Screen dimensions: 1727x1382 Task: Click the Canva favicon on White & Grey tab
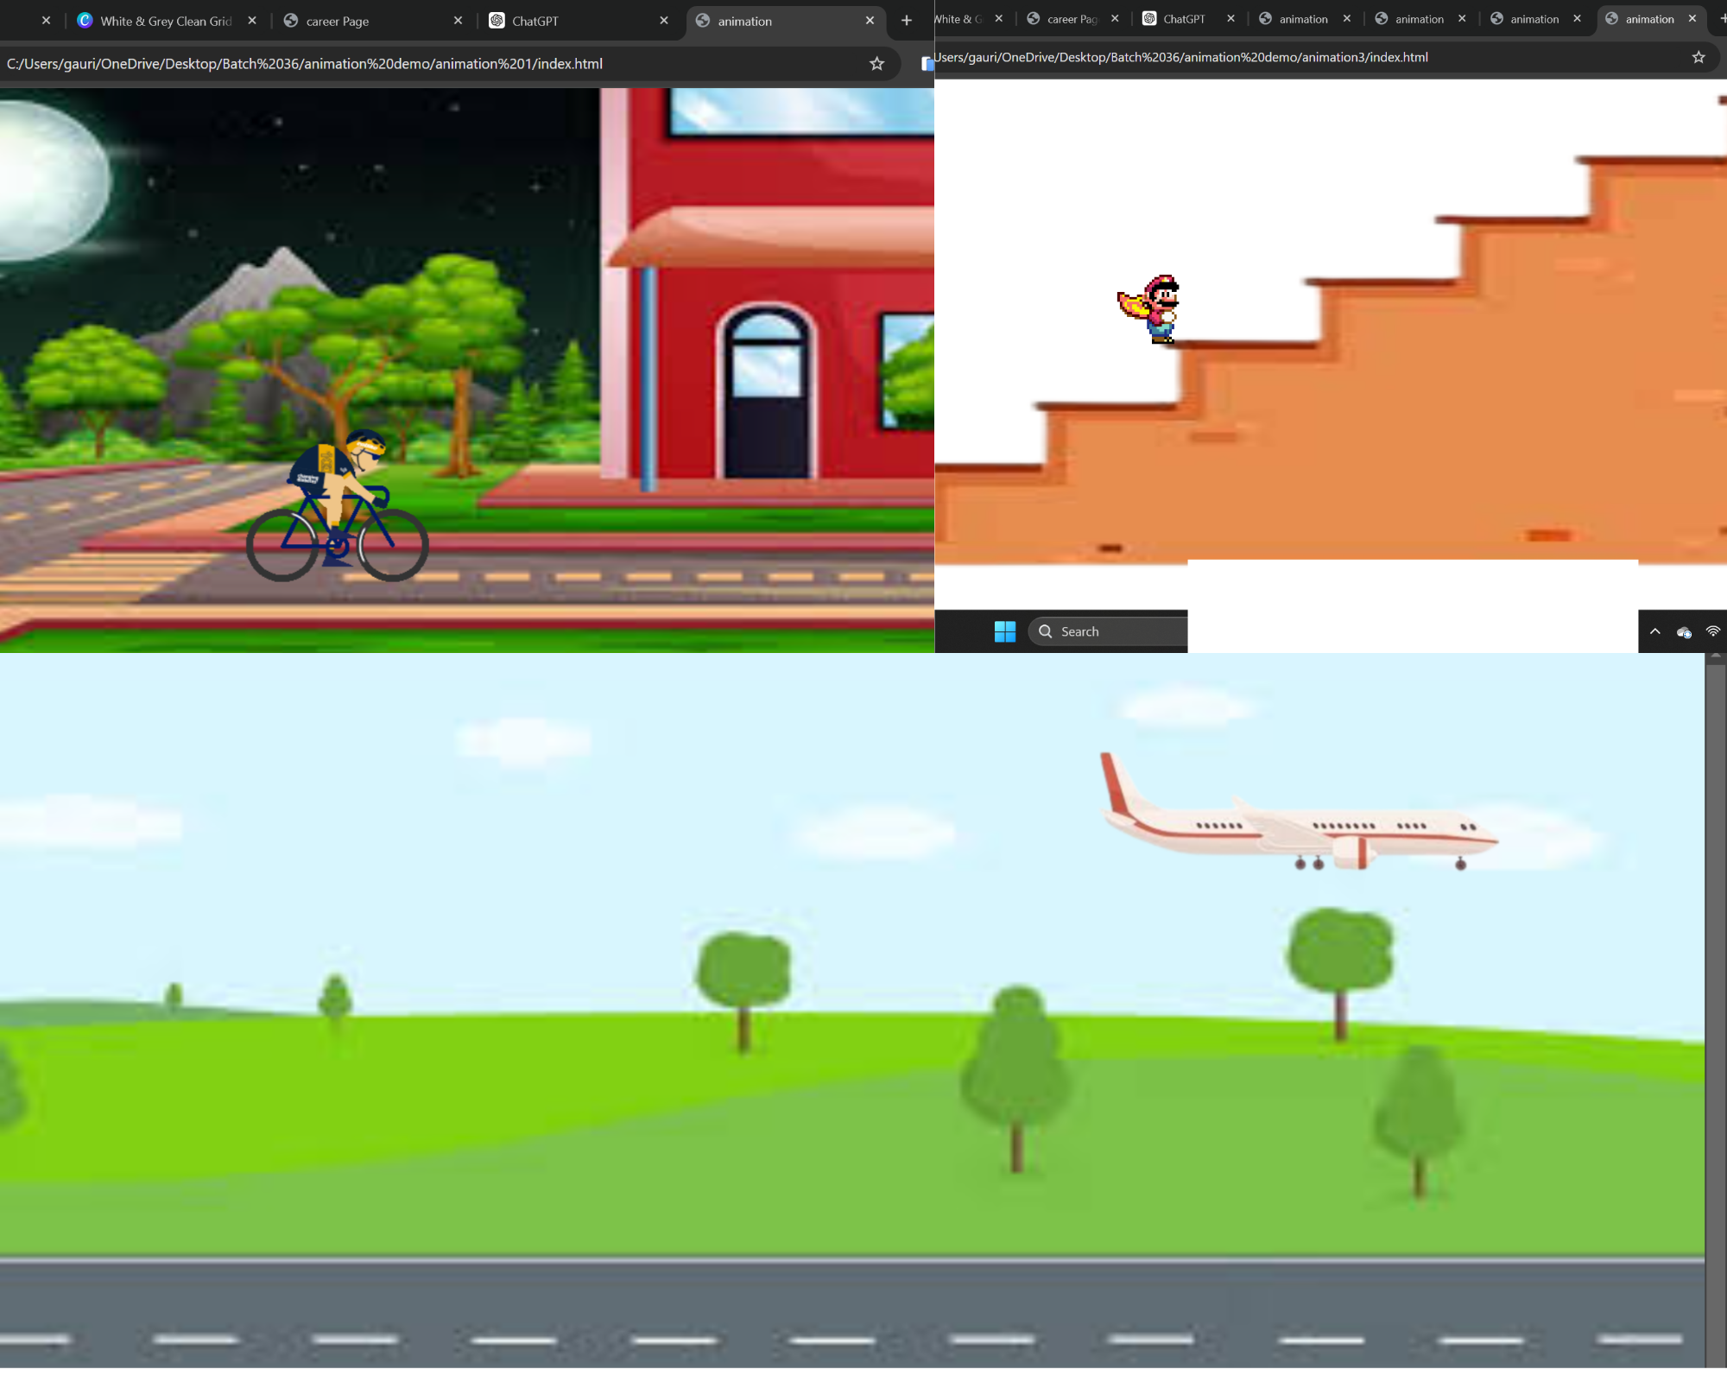[85, 21]
